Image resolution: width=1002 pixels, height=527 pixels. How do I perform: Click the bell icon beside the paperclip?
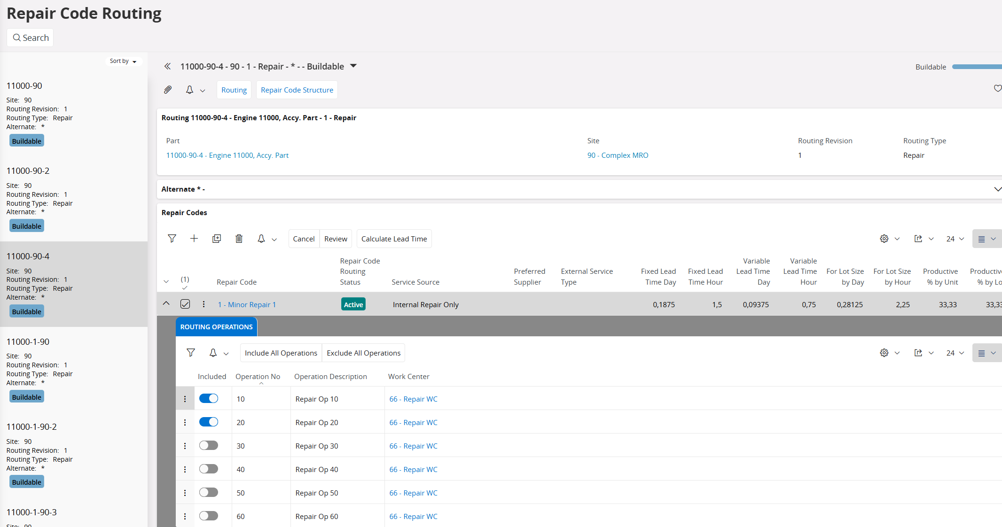pyautogui.click(x=189, y=90)
